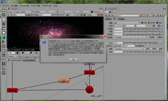
Task: Click the magenta tint color swatch
Action: pos(154,26)
